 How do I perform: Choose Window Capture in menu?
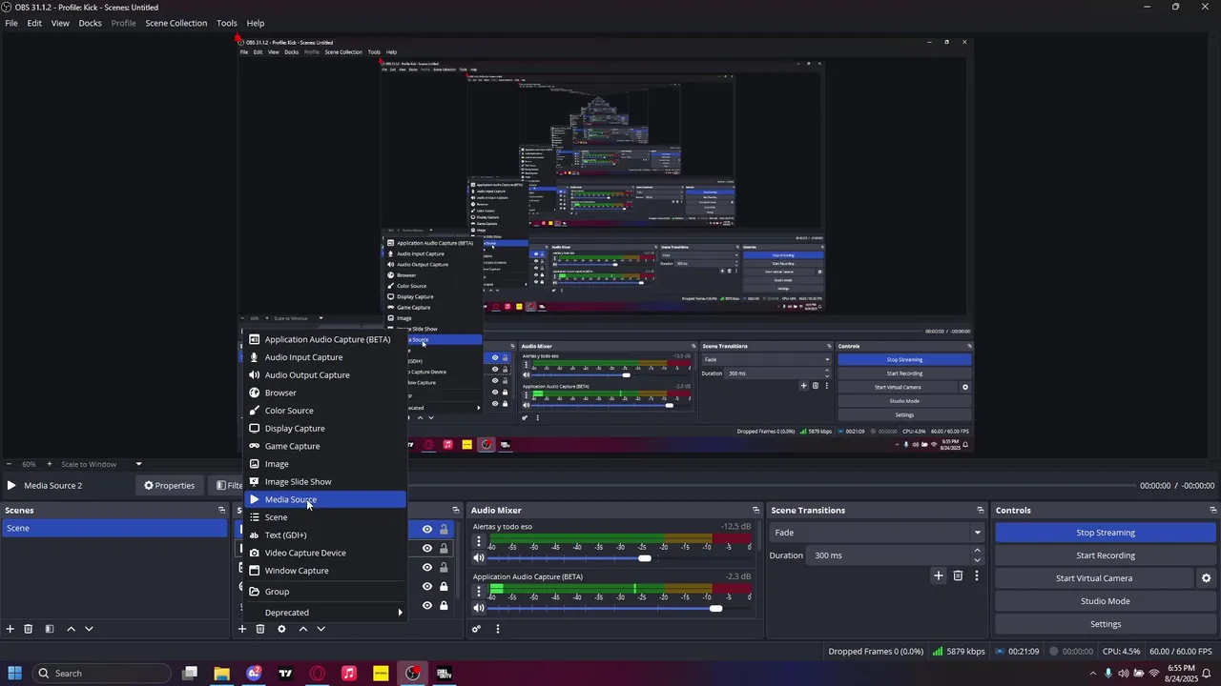325,571
